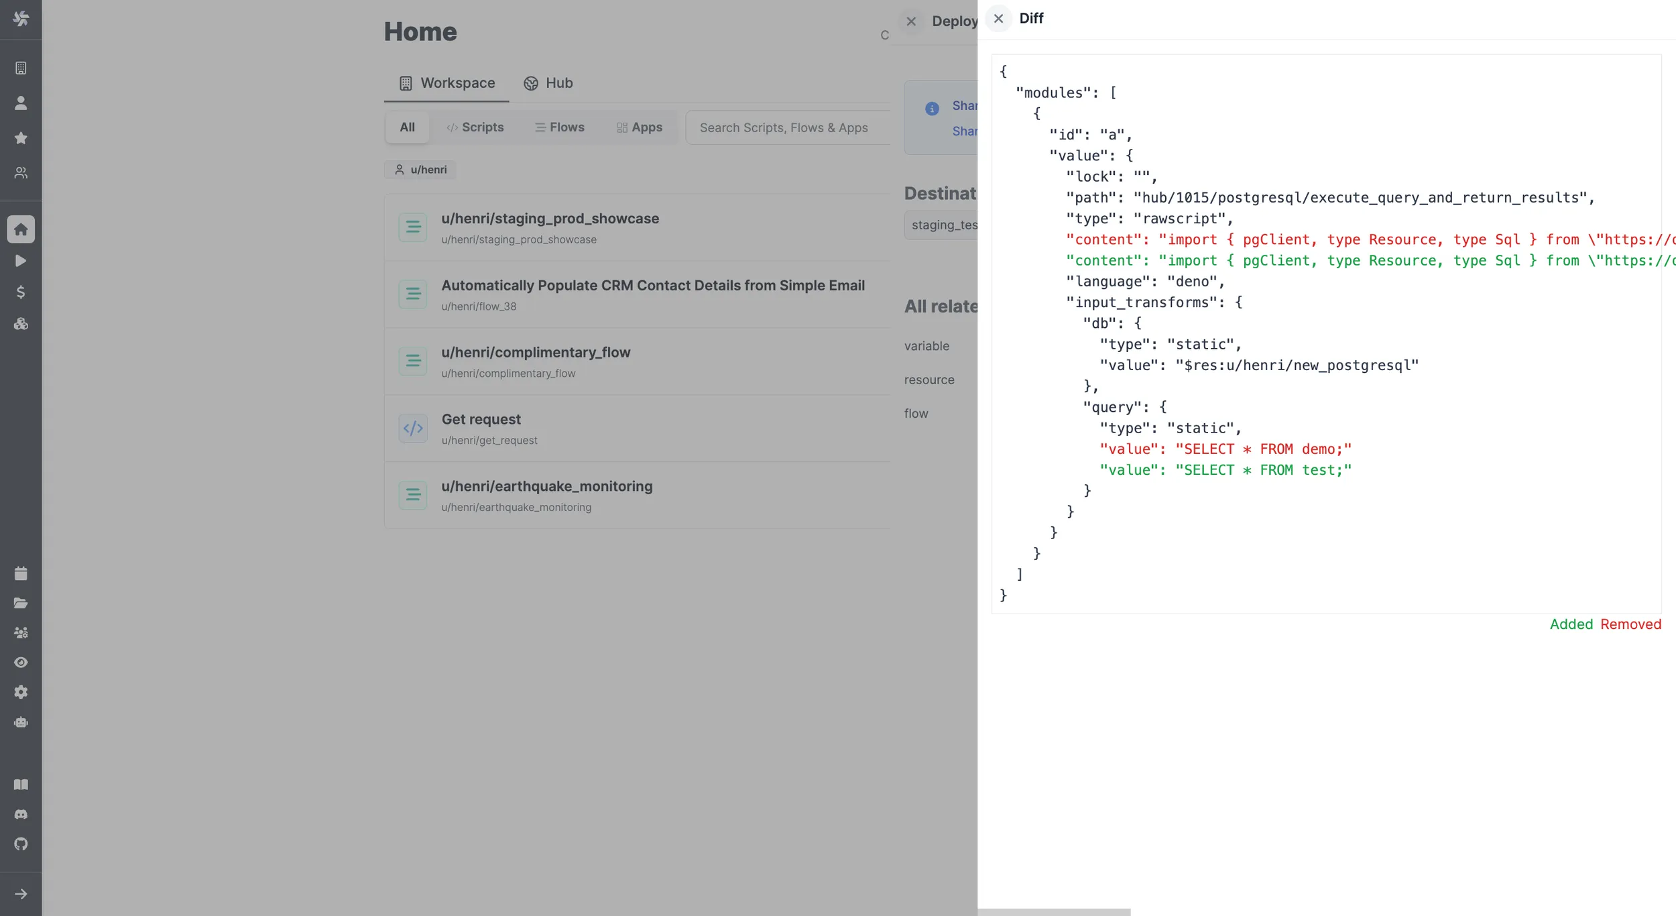Open the Discord icon in sidebar
The height and width of the screenshot is (916, 1676).
pyautogui.click(x=21, y=815)
